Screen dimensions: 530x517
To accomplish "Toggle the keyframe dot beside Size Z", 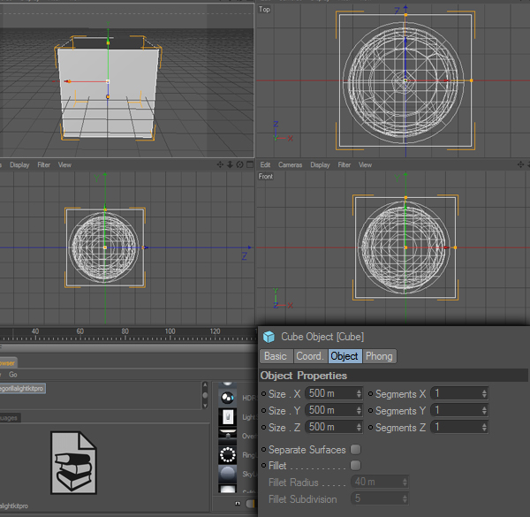I will point(263,427).
